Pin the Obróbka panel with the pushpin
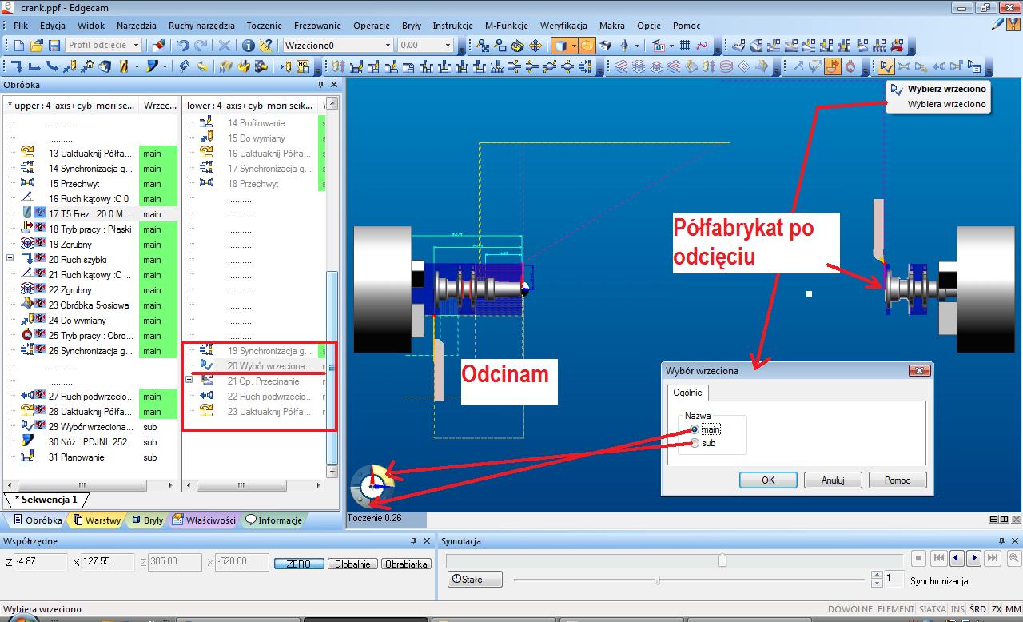This screenshot has height=622, width=1023. (x=321, y=85)
